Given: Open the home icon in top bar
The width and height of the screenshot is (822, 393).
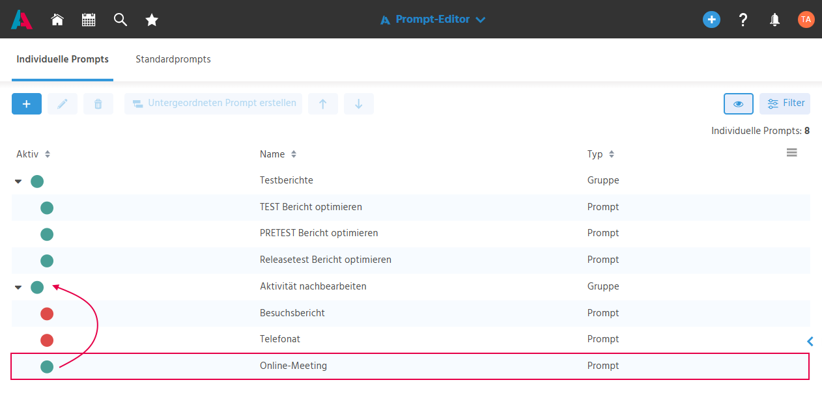Looking at the screenshot, I should [x=57, y=20].
